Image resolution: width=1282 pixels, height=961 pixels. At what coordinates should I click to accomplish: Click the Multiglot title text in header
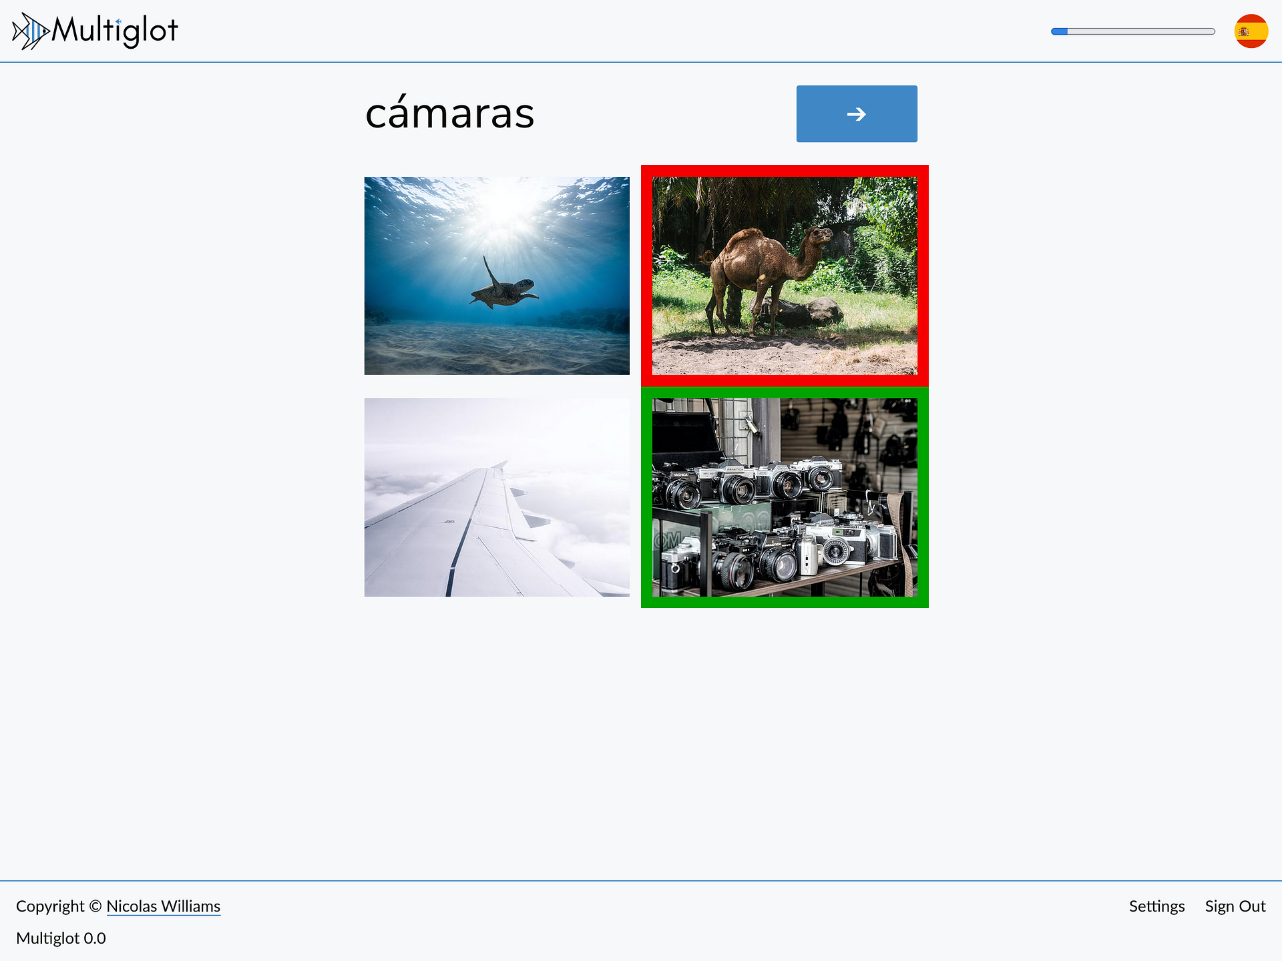point(115,31)
